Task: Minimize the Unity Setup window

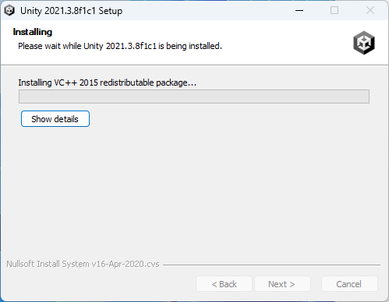Action: pos(299,10)
